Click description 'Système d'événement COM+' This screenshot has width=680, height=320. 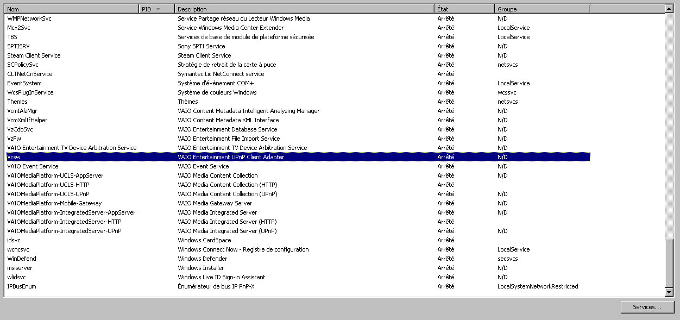click(216, 83)
